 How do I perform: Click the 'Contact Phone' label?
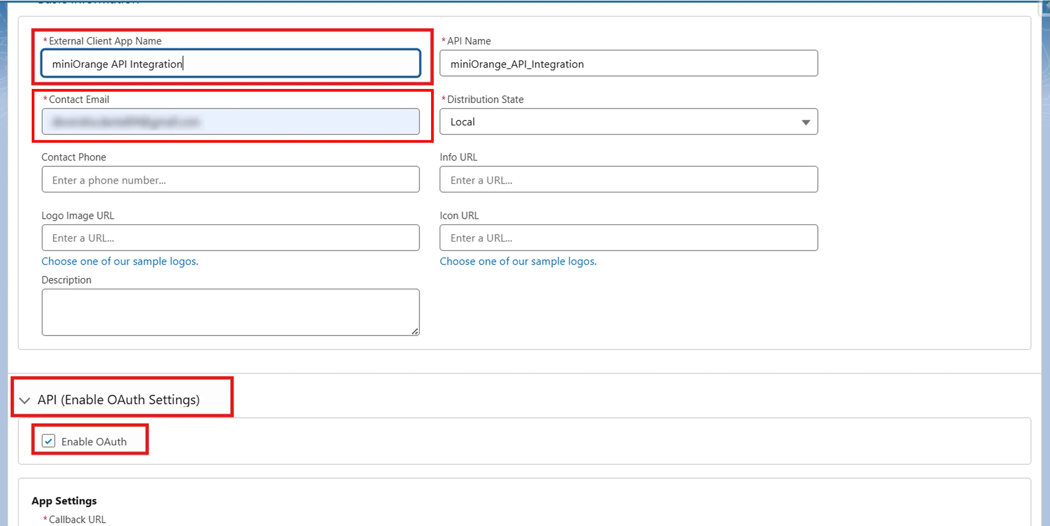[x=74, y=157]
